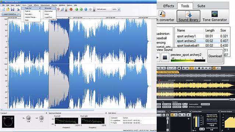
Task: Click the gray overview waveform in dark editor
Action: click(x=196, y=76)
